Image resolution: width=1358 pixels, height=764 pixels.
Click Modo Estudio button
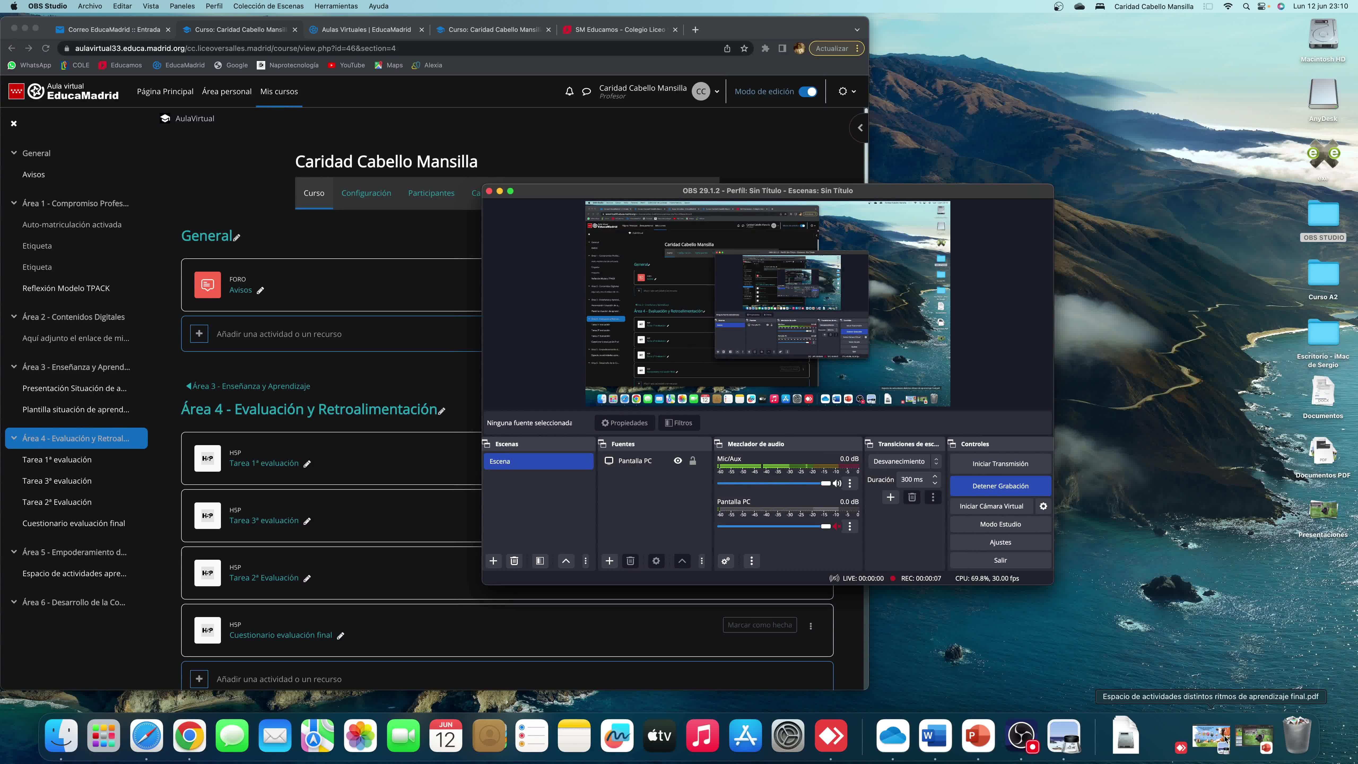click(x=1000, y=524)
